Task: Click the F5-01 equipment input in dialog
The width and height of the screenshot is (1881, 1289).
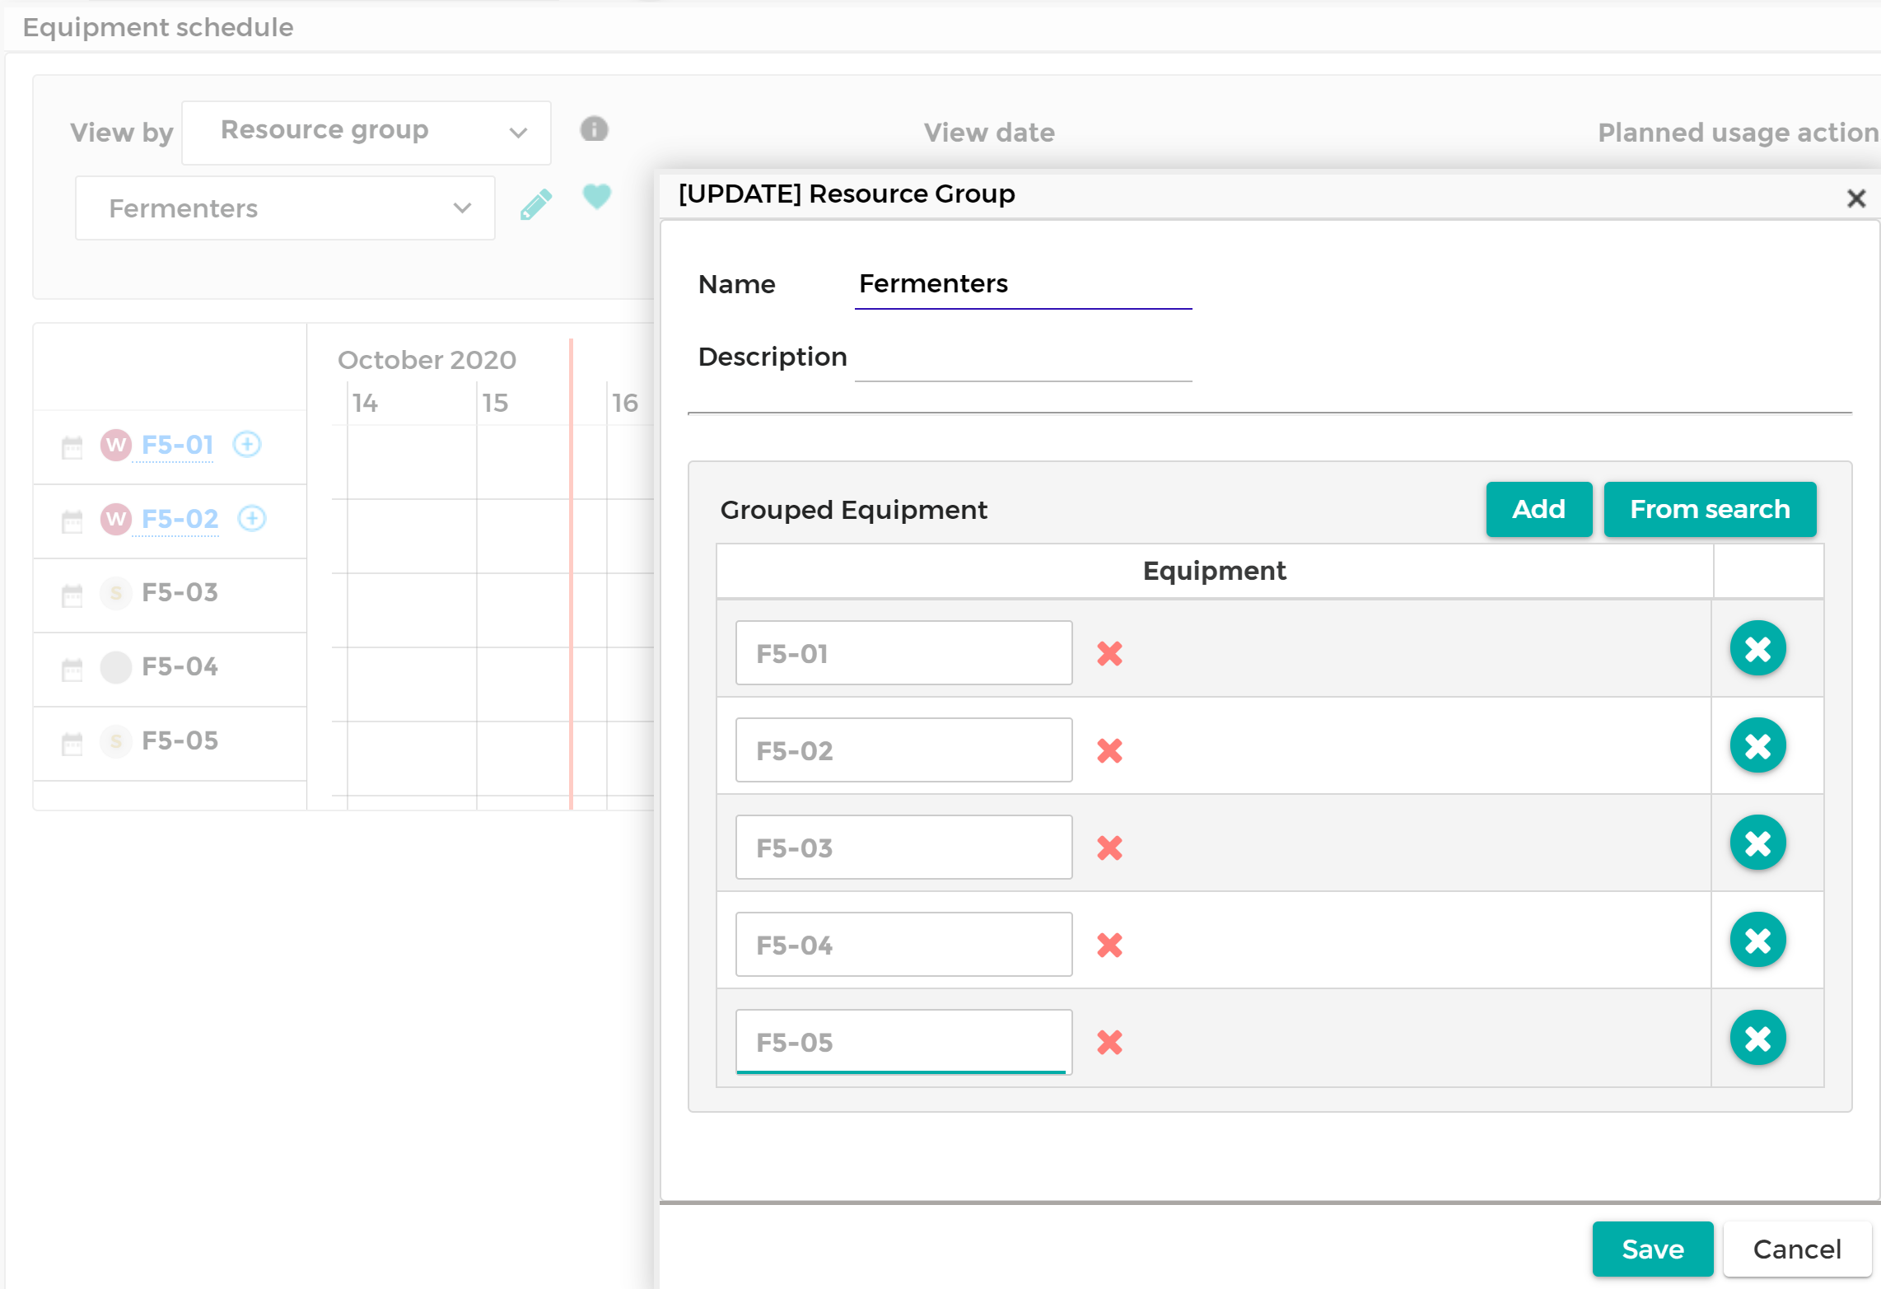Action: pos(903,652)
